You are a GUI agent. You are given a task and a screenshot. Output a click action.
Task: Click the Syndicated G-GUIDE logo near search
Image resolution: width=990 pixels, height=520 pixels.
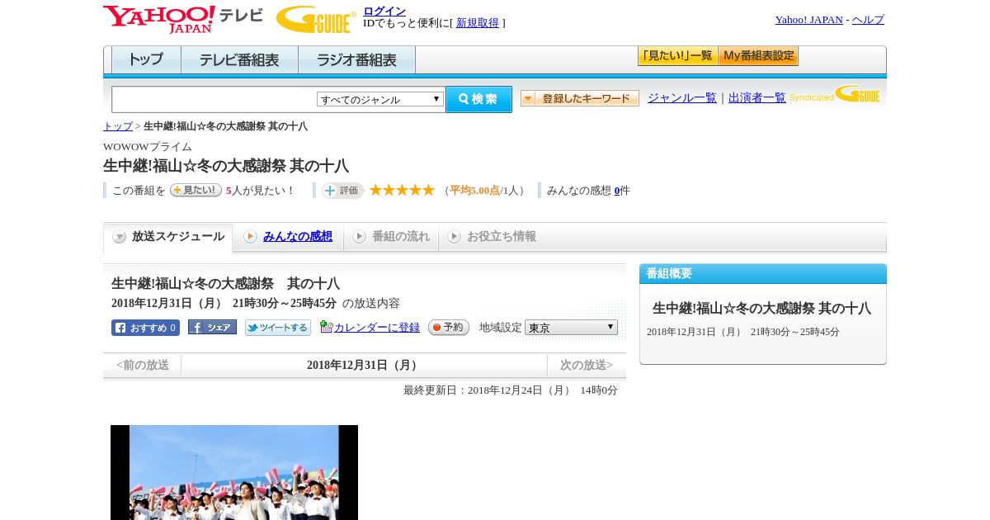tap(835, 94)
